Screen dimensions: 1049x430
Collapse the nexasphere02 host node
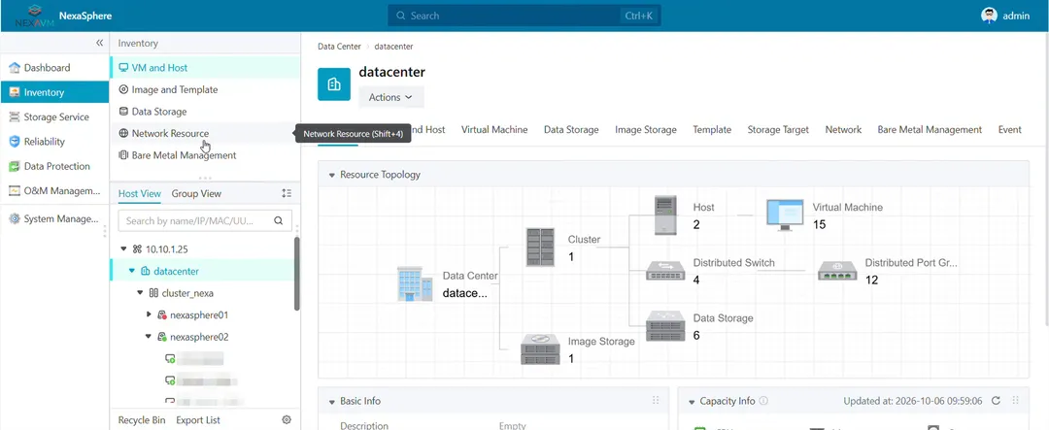coord(149,337)
